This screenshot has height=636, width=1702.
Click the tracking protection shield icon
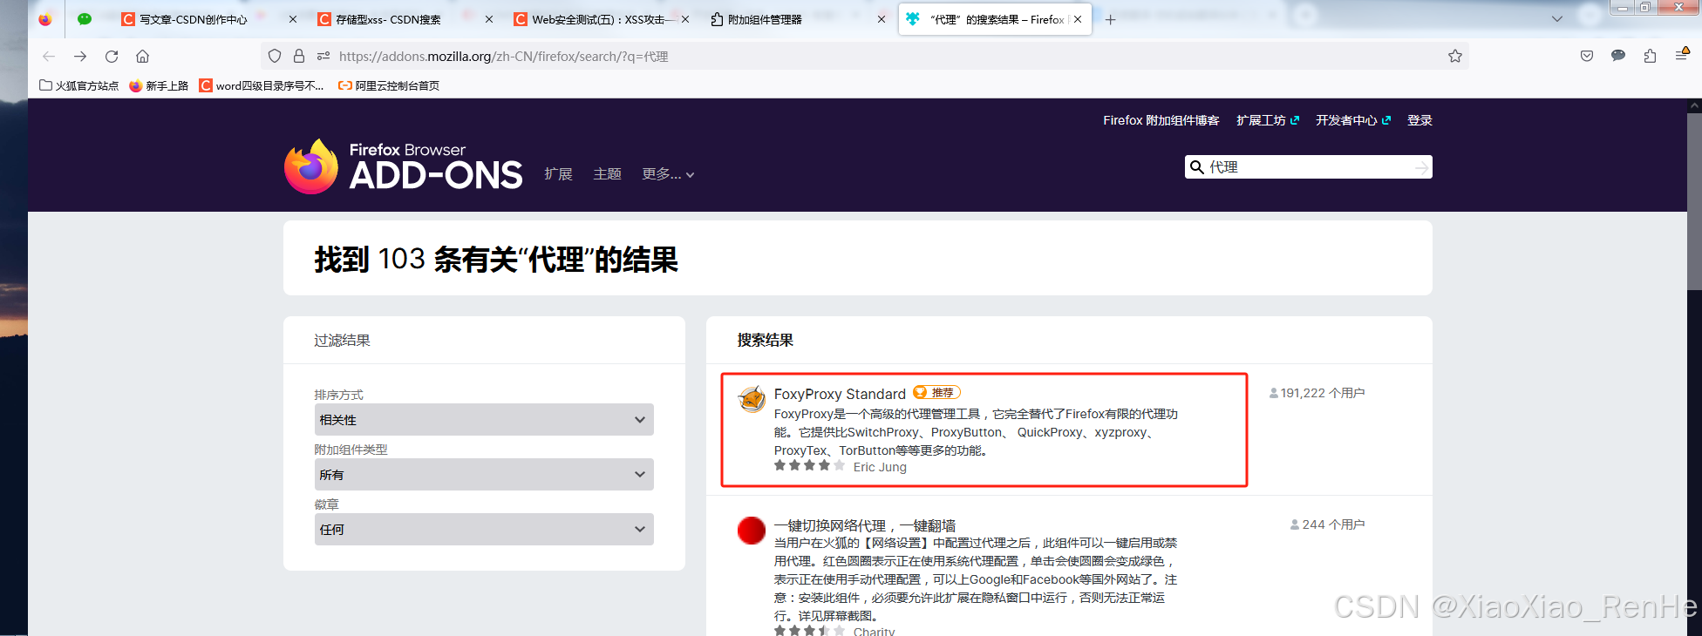(275, 56)
